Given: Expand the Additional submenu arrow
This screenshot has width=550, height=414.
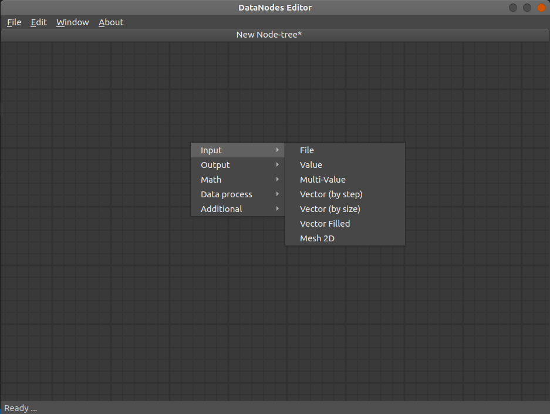Looking at the screenshot, I should coord(278,208).
